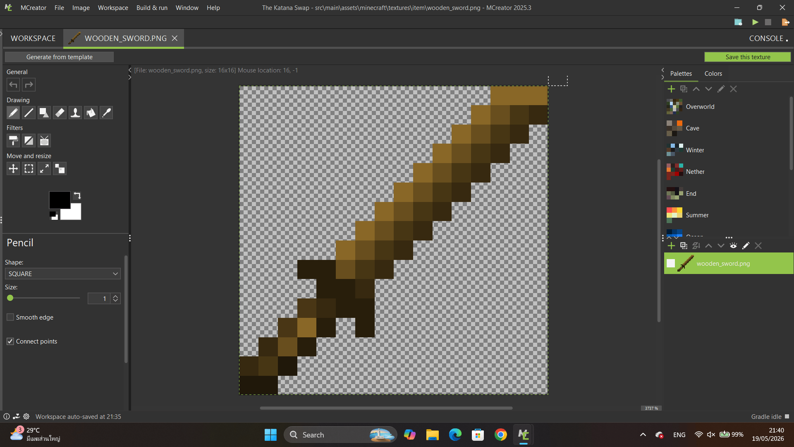This screenshot has width=794, height=447.
Task: Click Save this texture button
Action: pos(747,57)
